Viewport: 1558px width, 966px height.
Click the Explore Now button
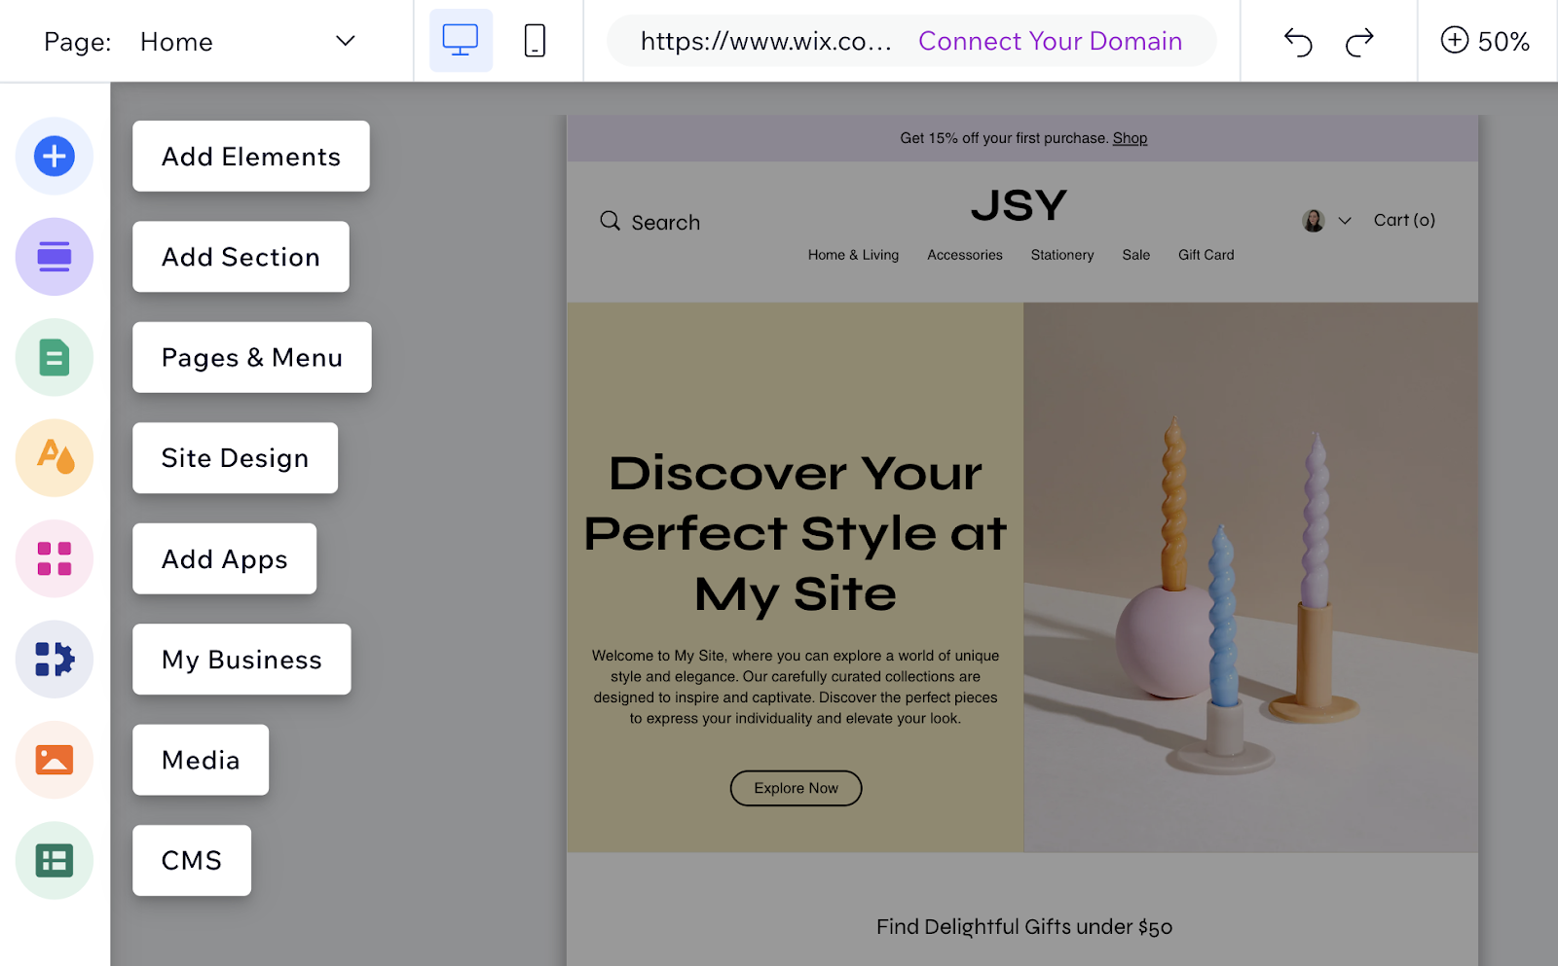tap(797, 788)
